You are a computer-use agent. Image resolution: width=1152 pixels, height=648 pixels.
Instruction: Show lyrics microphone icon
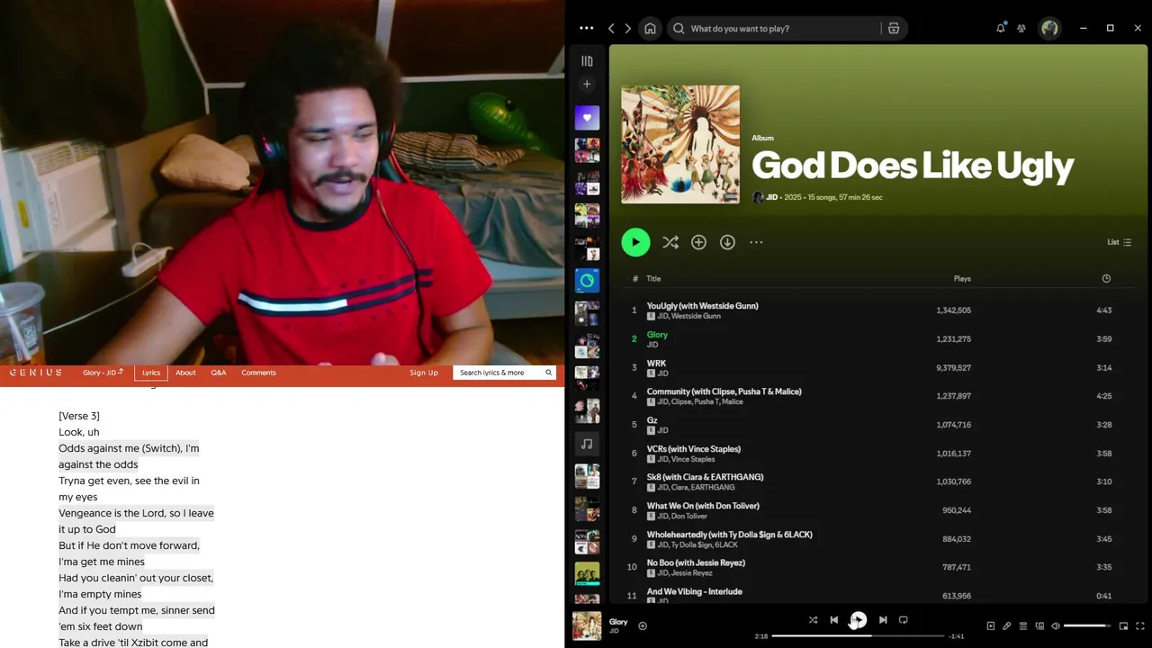pyautogui.click(x=1007, y=625)
